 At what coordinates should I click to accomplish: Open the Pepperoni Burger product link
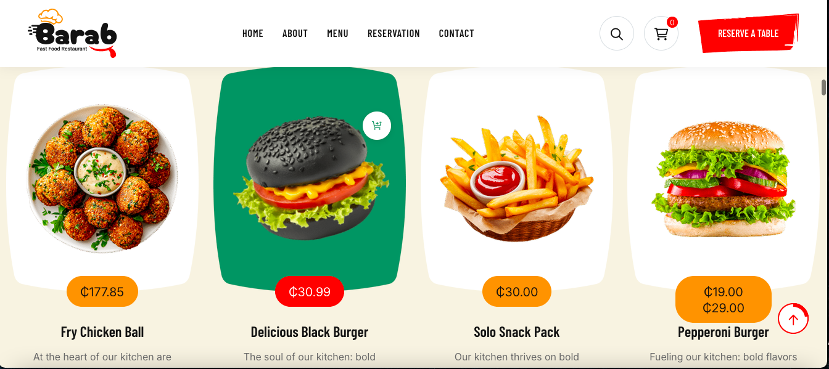click(724, 332)
